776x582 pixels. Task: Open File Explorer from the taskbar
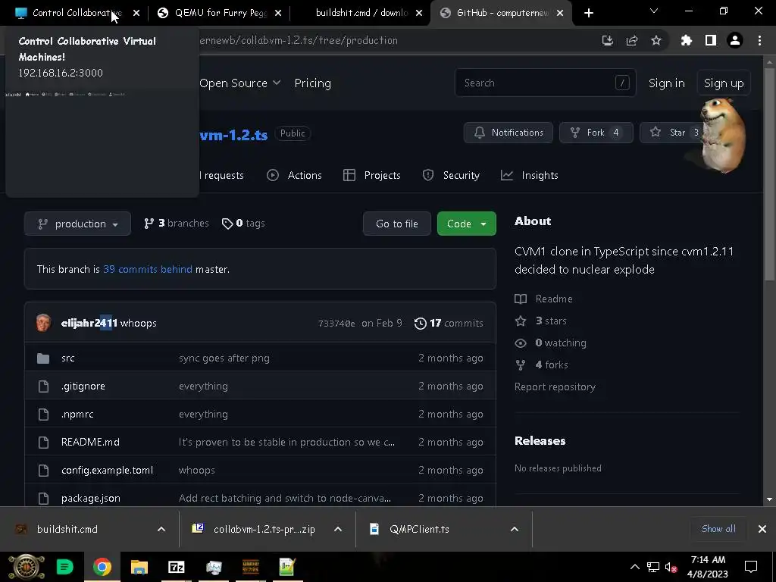139,567
